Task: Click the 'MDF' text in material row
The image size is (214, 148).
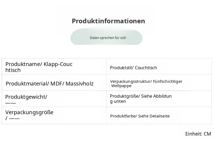Action: (56, 84)
